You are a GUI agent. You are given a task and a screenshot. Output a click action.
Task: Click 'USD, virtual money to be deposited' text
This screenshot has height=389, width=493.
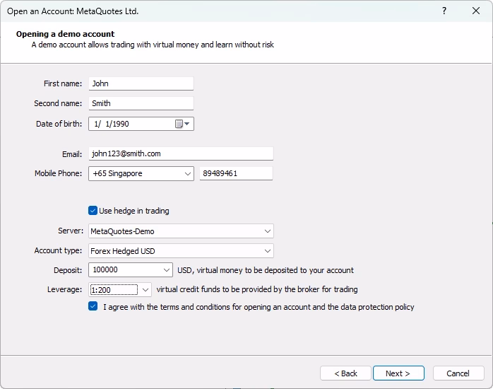pyautogui.click(x=266, y=270)
